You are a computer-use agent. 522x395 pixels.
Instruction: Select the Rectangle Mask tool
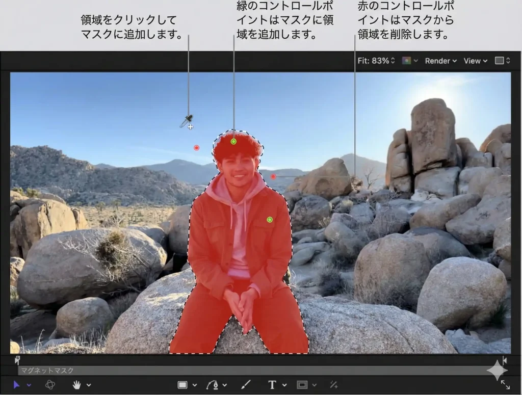302,385
